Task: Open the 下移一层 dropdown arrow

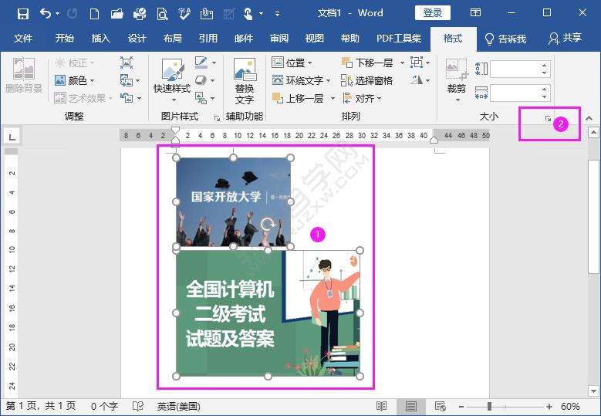Action: coord(402,63)
